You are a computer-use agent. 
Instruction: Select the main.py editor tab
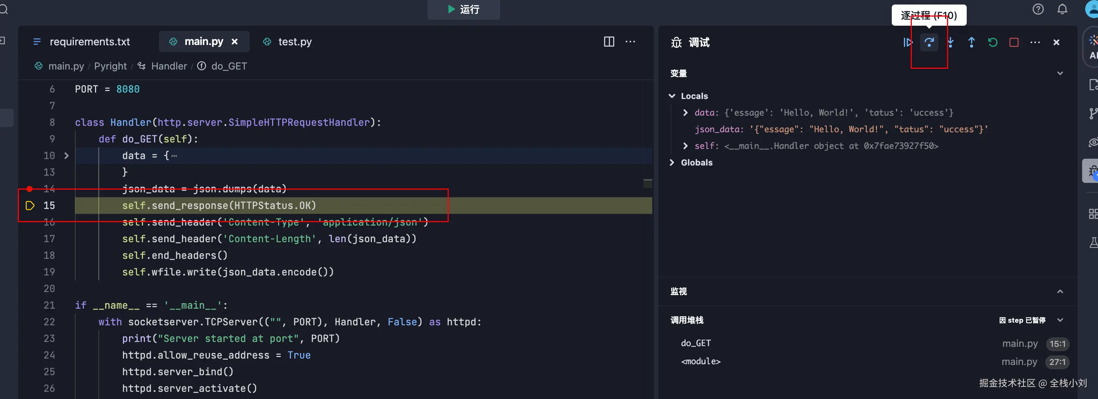tap(204, 41)
